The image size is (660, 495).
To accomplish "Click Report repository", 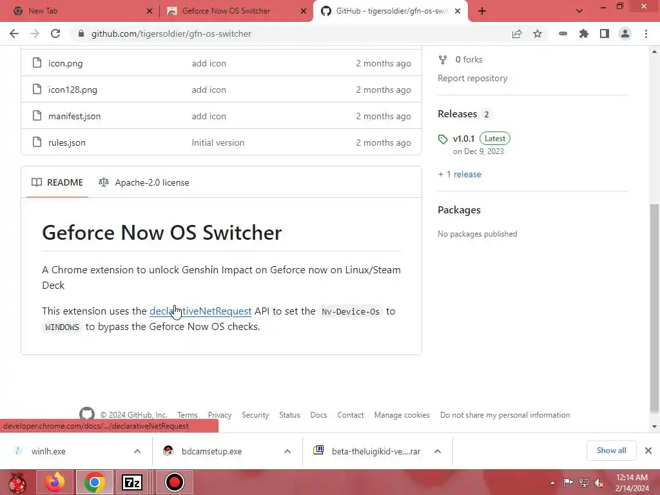I will click(472, 78).
